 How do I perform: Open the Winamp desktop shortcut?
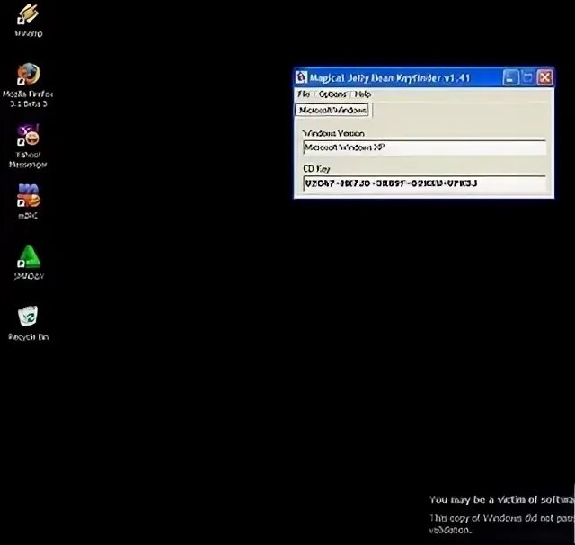coord(29,20)
